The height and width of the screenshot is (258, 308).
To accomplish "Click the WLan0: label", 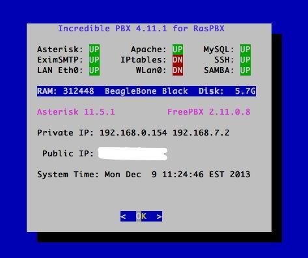I will 151,70.
